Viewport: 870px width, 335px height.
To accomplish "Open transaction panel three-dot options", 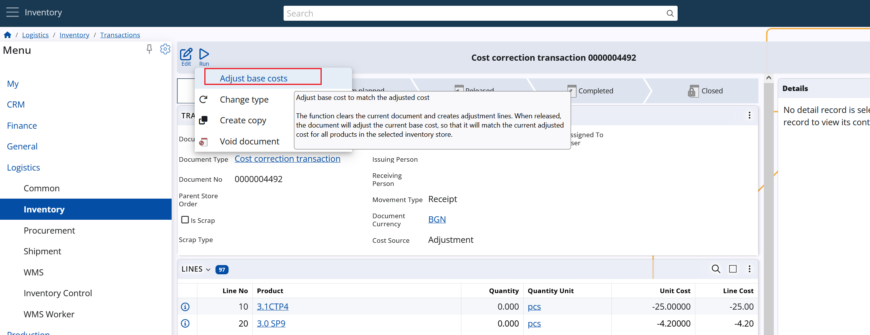I will tap(749, 116).
